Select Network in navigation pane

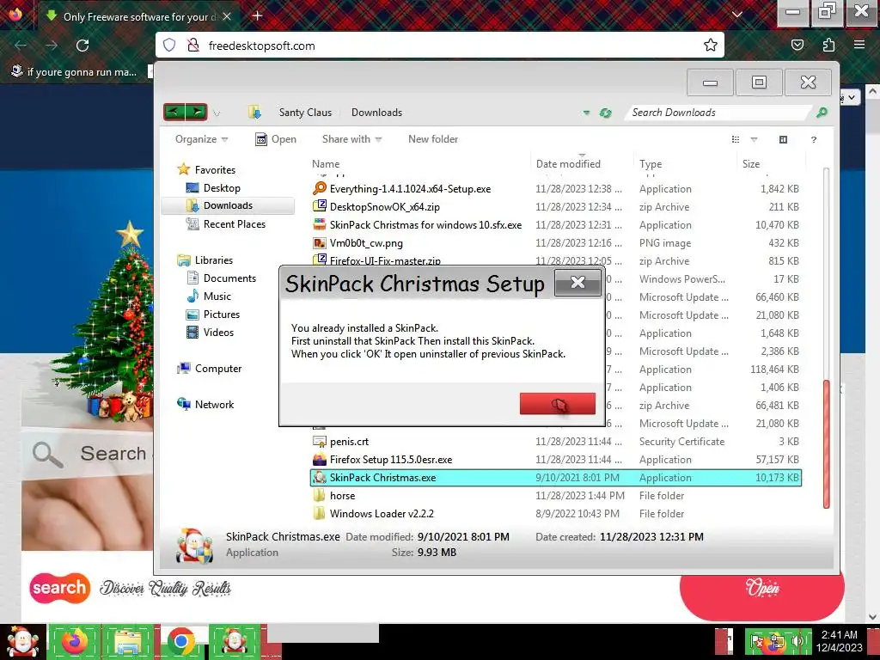pyautogui.click(x=205, y=404)
